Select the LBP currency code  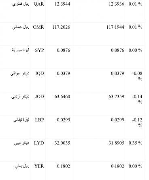(x=39, y=120)
